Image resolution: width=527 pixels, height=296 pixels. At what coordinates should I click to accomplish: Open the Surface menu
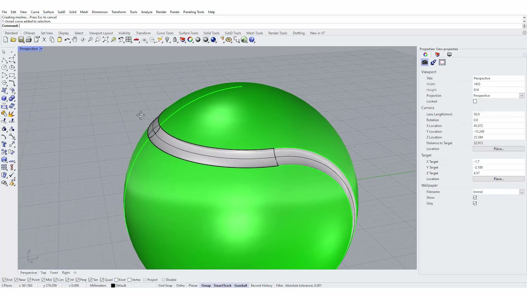click(x=48, y=12)
